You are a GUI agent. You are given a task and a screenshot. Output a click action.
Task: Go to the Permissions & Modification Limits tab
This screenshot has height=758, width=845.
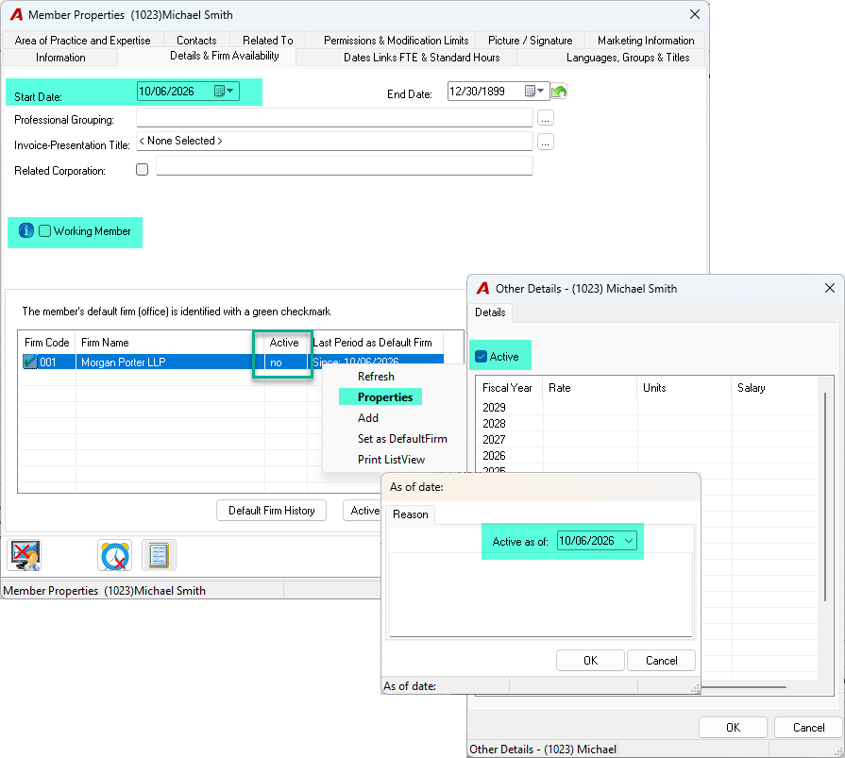click(x=397, y=41)
